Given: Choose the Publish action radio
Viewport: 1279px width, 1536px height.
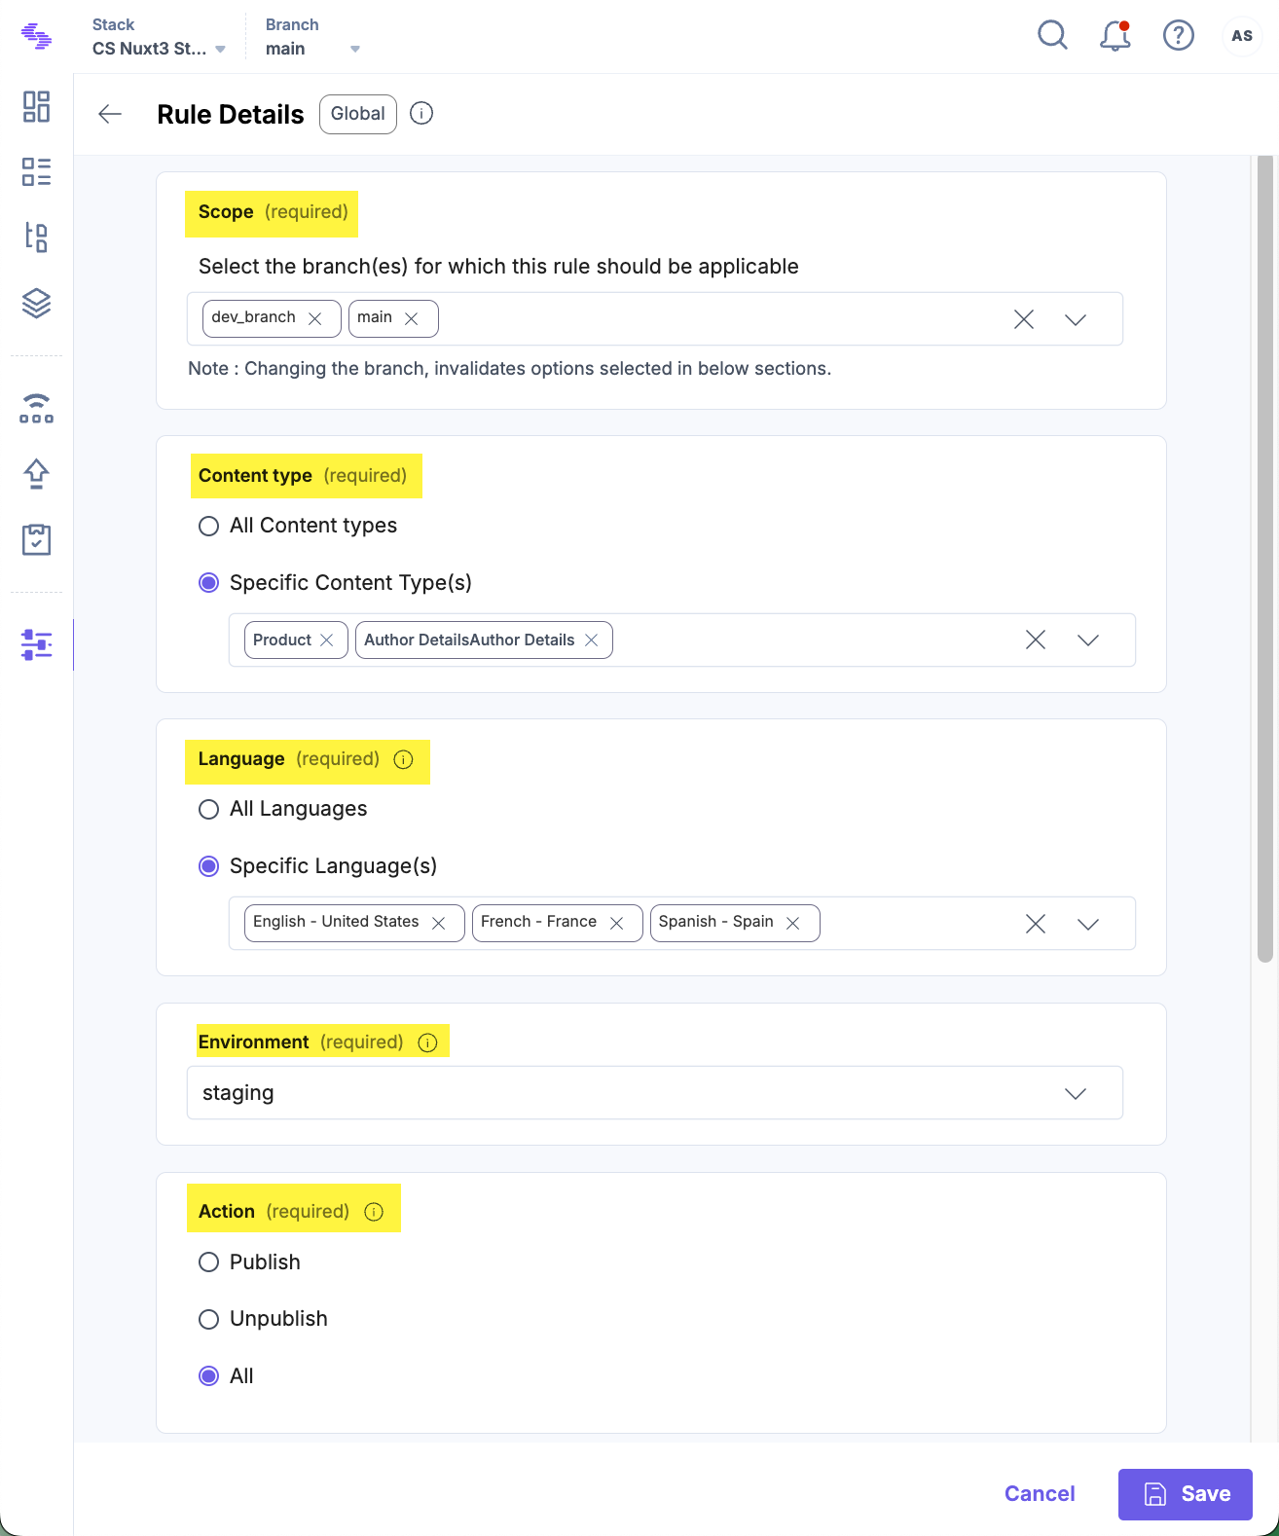Looking at the screenshot, I should point(208,1262).
